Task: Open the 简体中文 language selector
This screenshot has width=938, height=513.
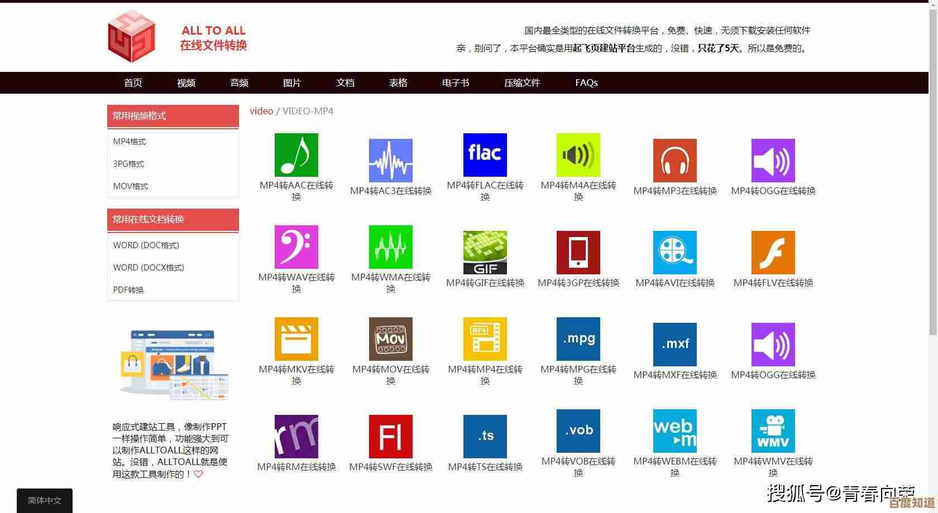Action: tap(45, 500)
